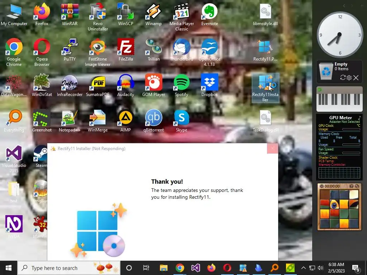Image resolution: width=367 pixels, height=275 pixels.
Task: Select the WinDirStat tree icon
Action: tap(42, 86)
